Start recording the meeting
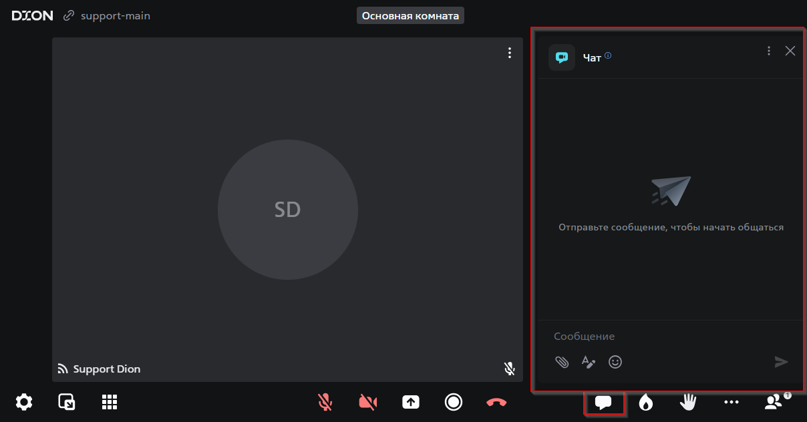The width and height of the screenshot is (807, 422). 454,402
